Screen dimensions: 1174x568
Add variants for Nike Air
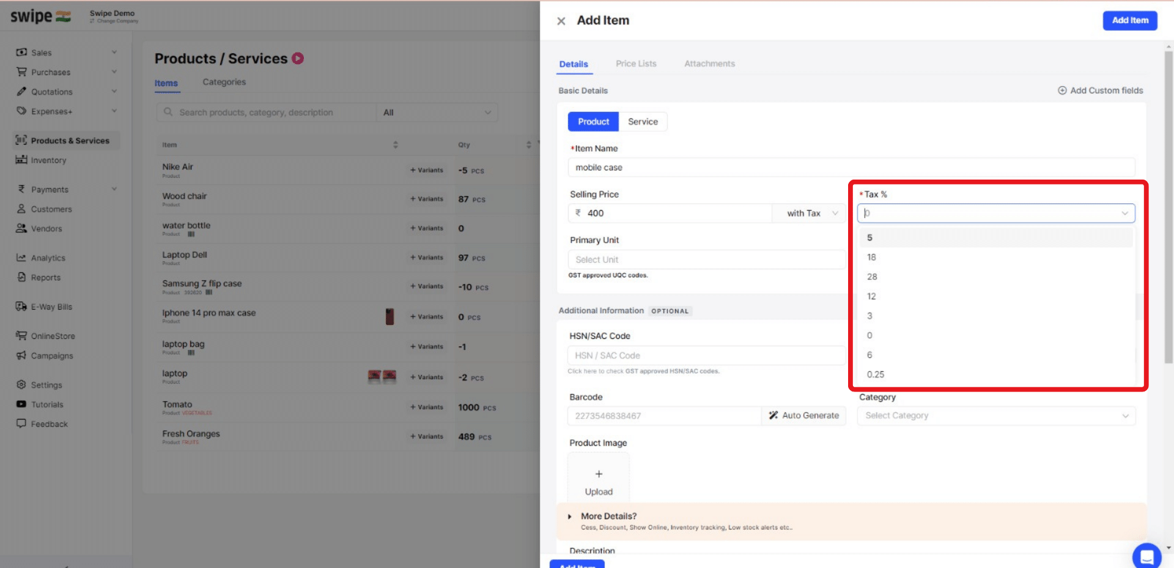(427, 170)
